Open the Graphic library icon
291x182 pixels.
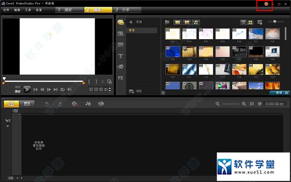click(x=121, y=66)
